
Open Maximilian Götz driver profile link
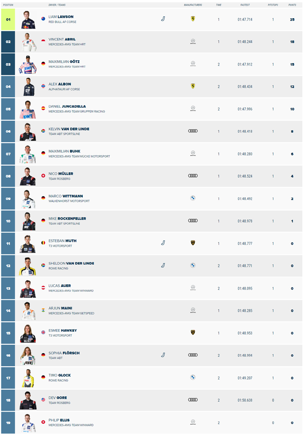click(64, 62)
